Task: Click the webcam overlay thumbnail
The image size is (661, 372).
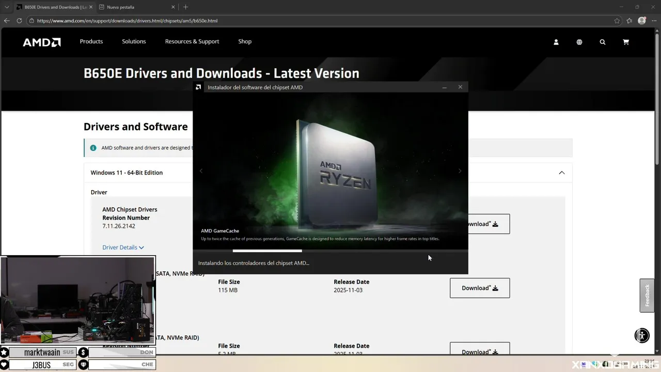Action: pyautogui.click(x=77, y=300)
